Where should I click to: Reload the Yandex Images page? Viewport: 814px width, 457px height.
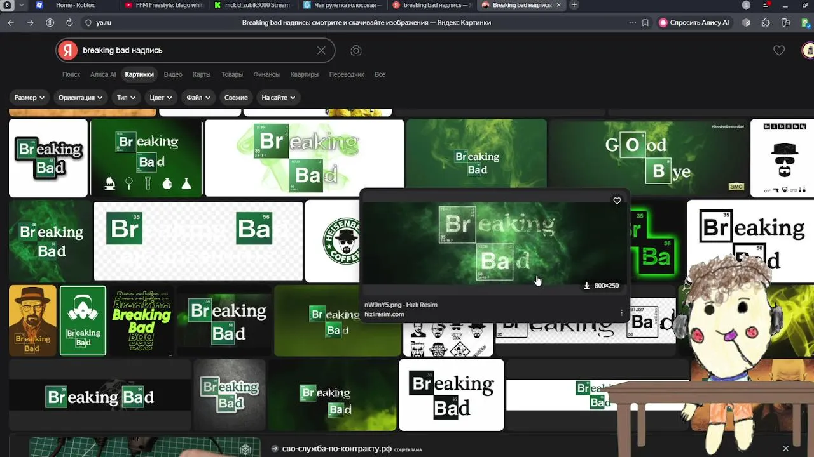(69, 23)
